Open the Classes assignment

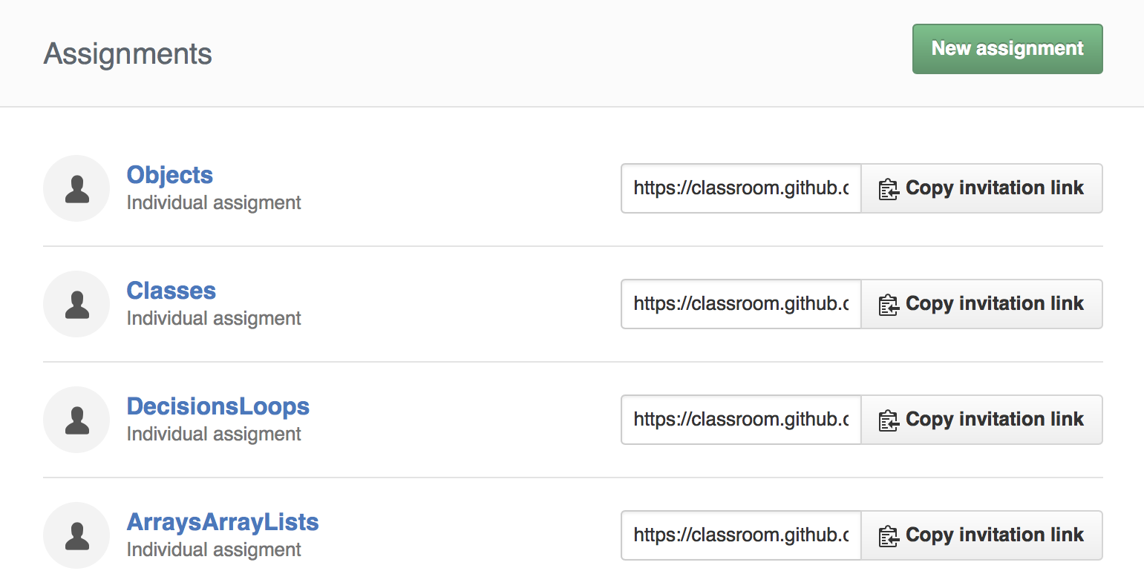(x=171, y=291)
